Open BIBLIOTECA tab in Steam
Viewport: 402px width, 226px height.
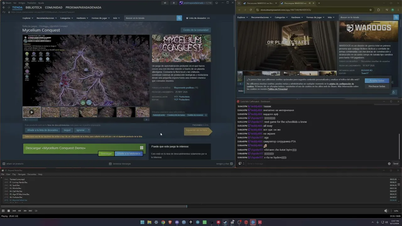click(x=34, y=8)
